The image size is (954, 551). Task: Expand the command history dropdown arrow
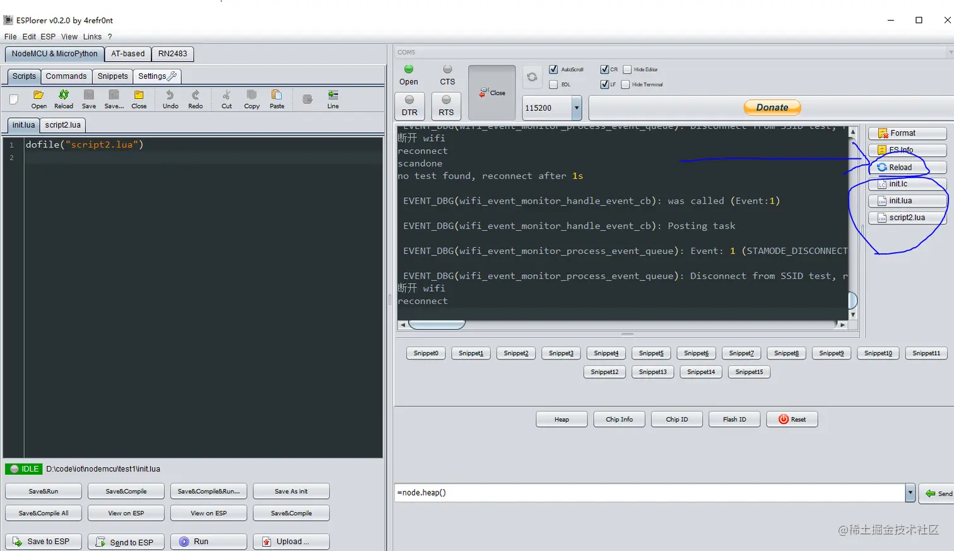(x=910, y=493)
